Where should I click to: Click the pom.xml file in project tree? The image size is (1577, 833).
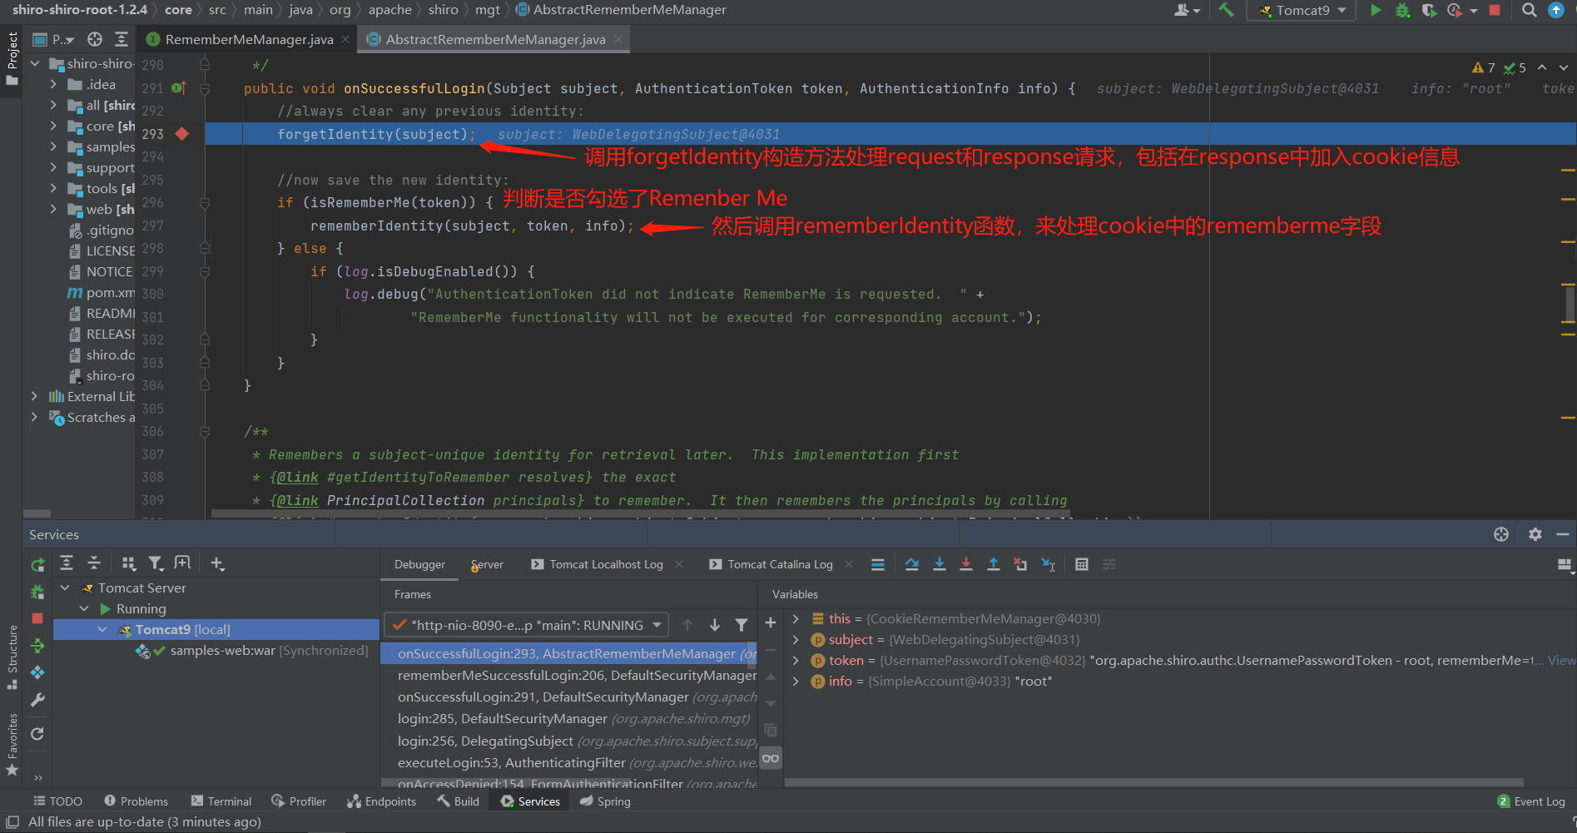pyautogui.click(x=101, y=292)
